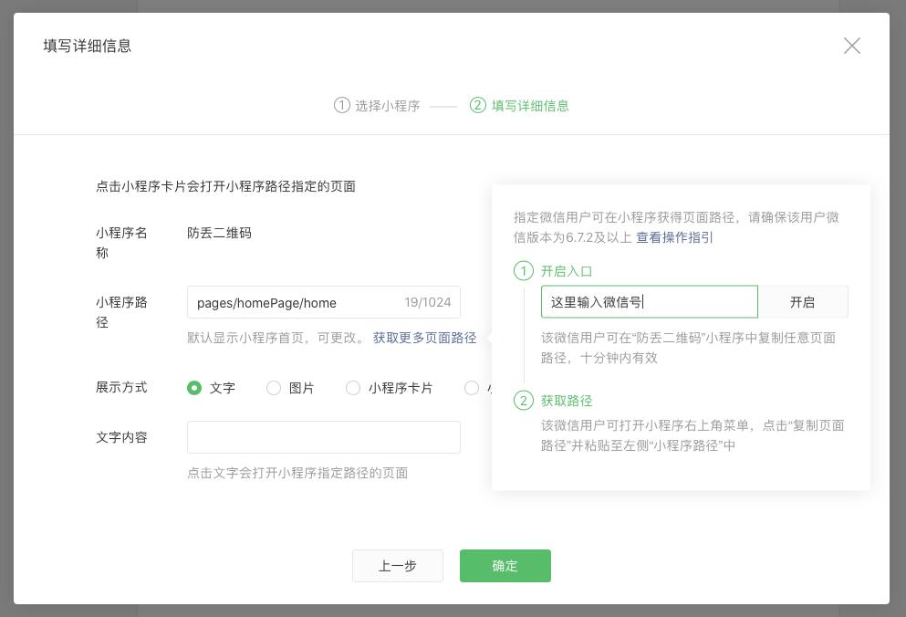Click the X to close the dialog
This screenshot has height=617, width=906.
pos(852,46)
